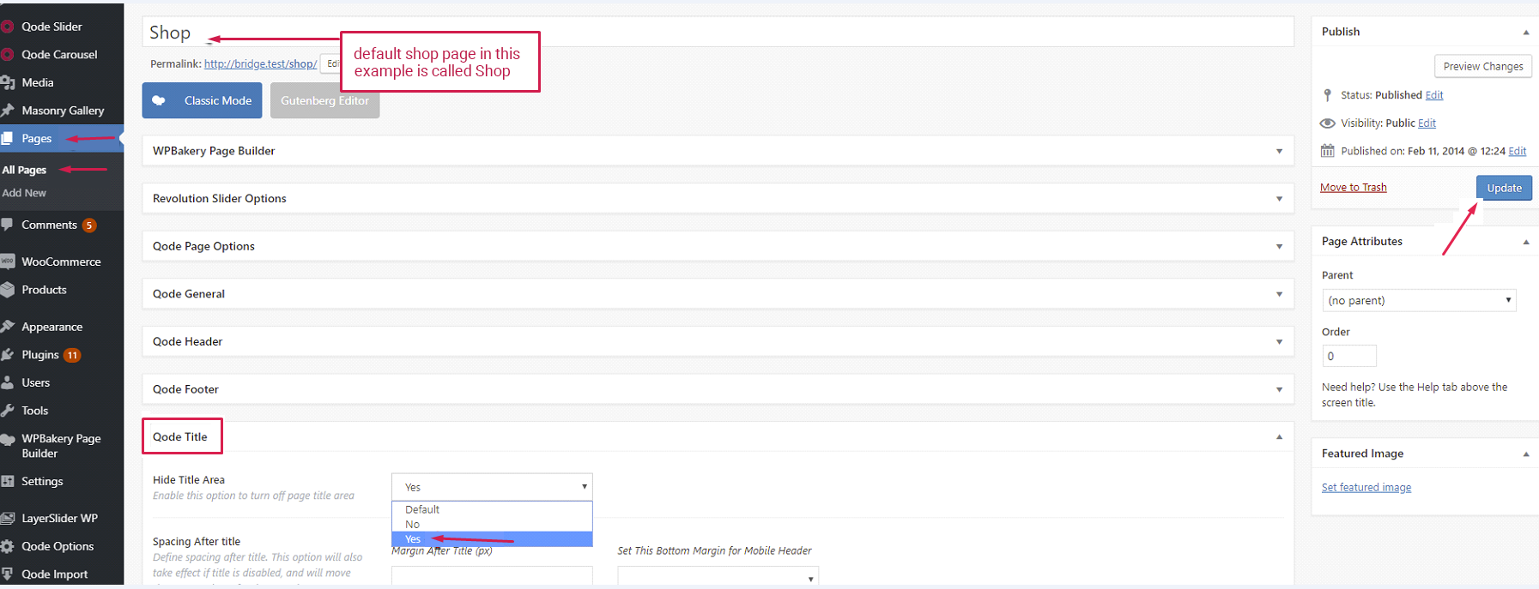Image resolution: width=1539 pixels, height=589 pixels.
Task: Open All Pages submenu item
Action: click(x=24, y=170)
